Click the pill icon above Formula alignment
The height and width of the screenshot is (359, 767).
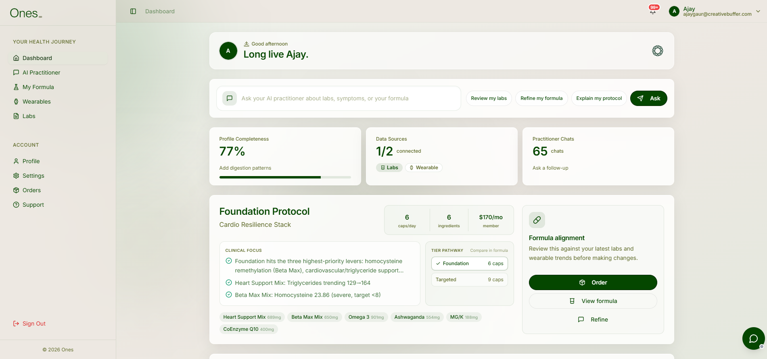tap(537, 220)
